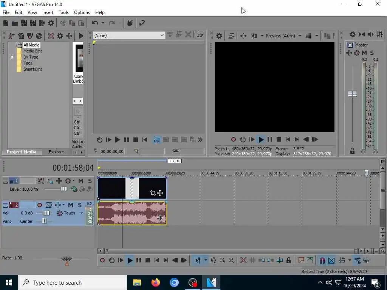Solo audio track 2

[79, 205]
